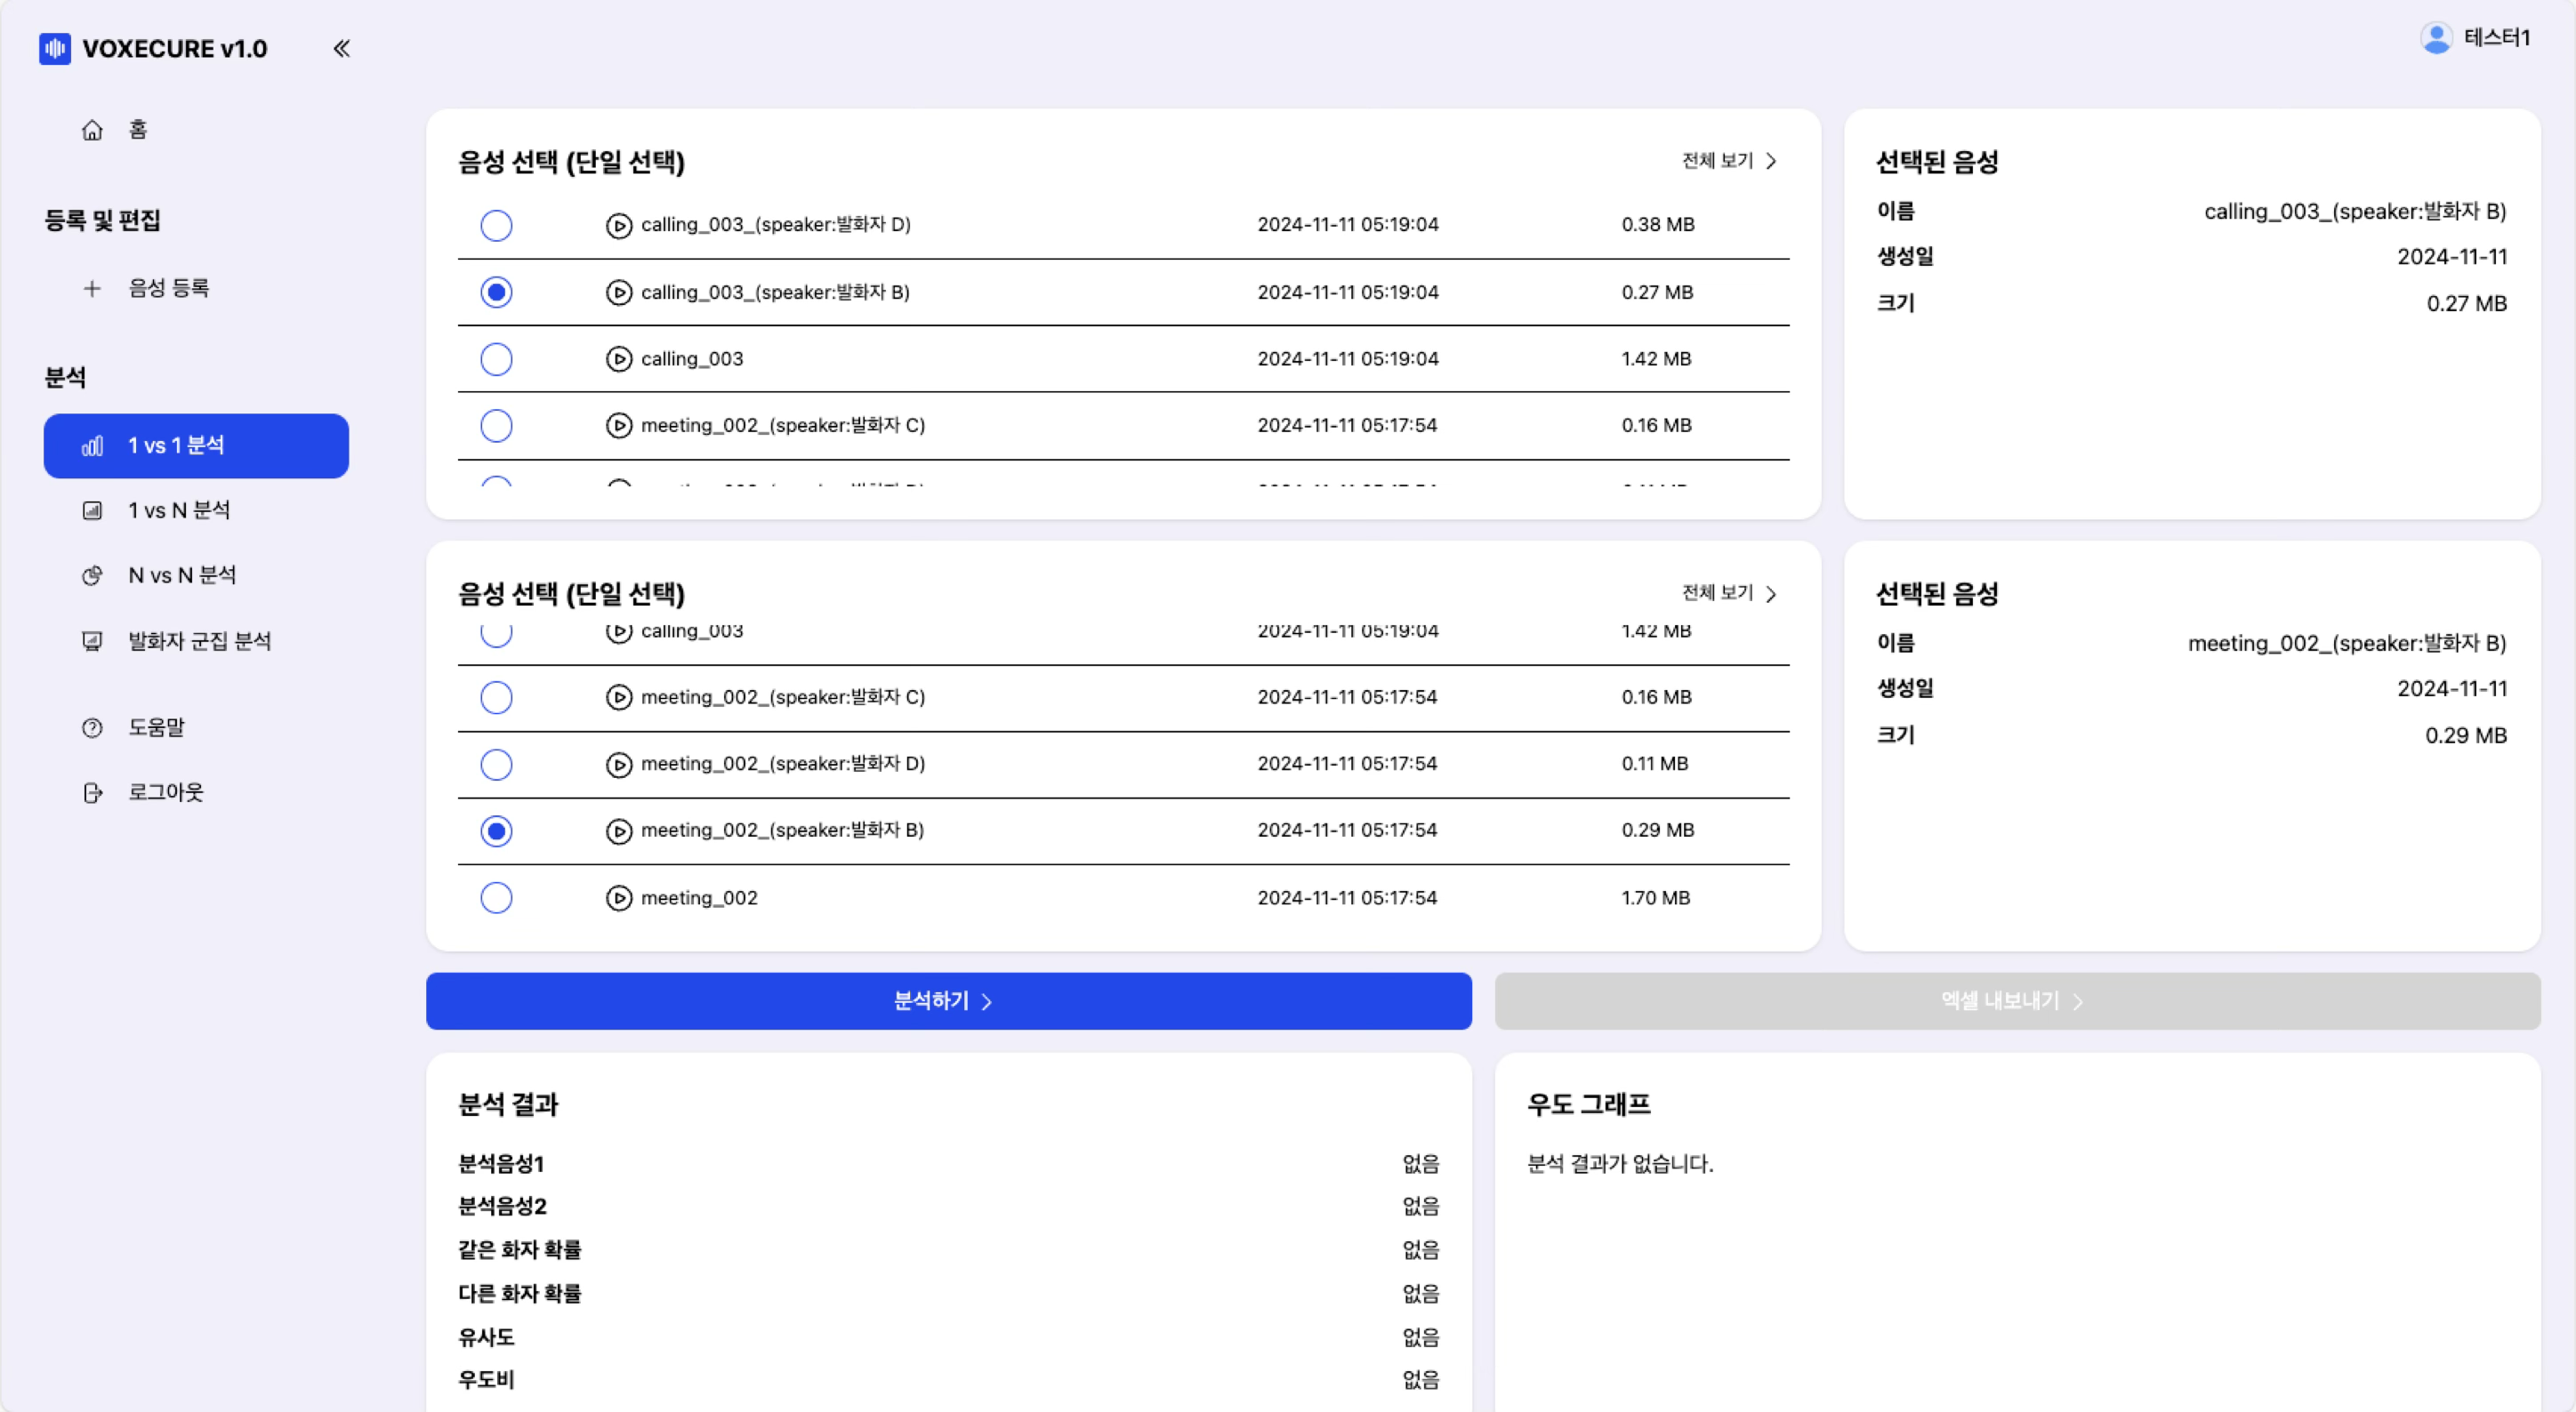
Task: Play meeting_002 audio in bottom list
Action: 619,898
